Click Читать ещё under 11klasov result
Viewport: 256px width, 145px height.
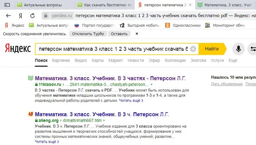tap(131, 100)
